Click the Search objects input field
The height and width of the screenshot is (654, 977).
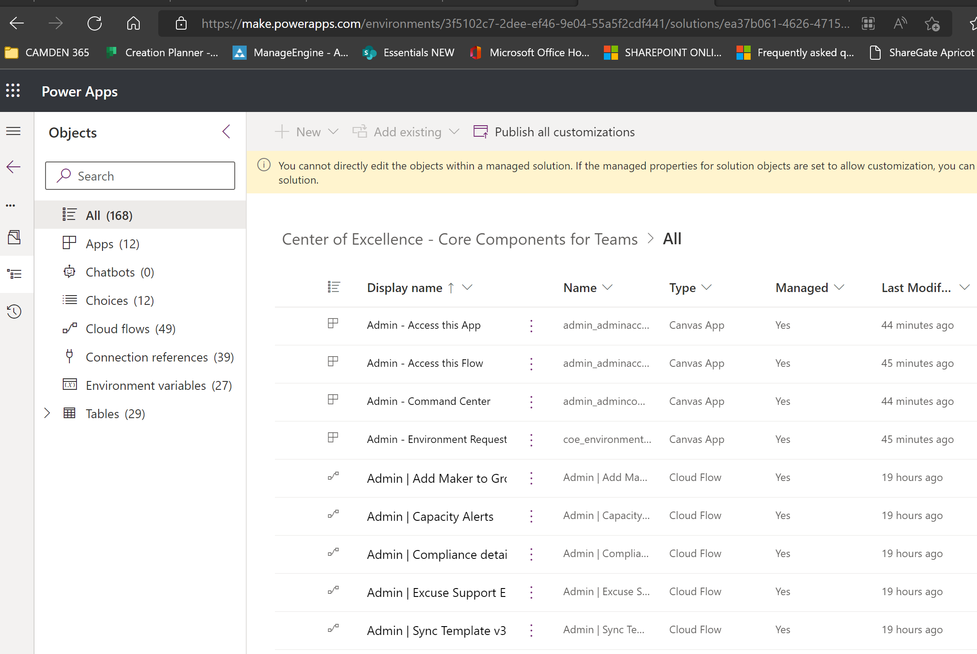pos(140,176)
